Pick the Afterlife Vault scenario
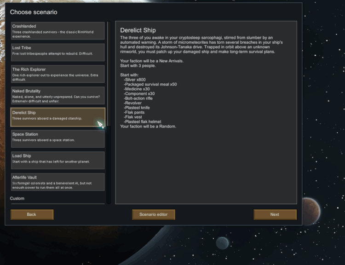The height and width of the screenshot is (265, 345). [x=58, y=182]
